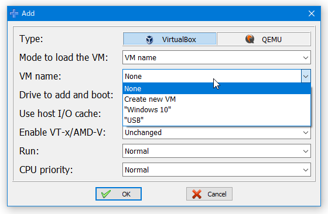The image size is (328, 214).
Task: Collapse the VM name dropdown arrow
Action: click(x=306, y=76)
